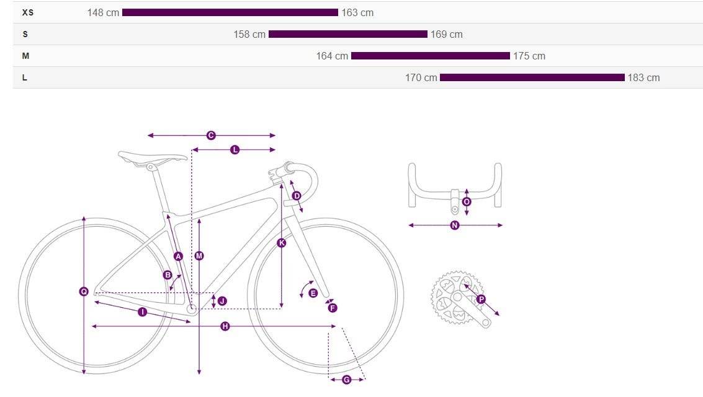Viewport: 703px width, 397px height.
Task: Click the XS size range bar
Action: coord(230,12)
